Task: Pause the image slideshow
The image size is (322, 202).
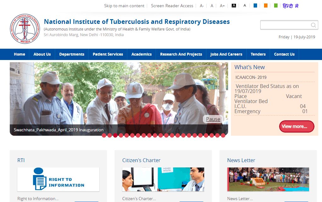Action: coord(213,119)
